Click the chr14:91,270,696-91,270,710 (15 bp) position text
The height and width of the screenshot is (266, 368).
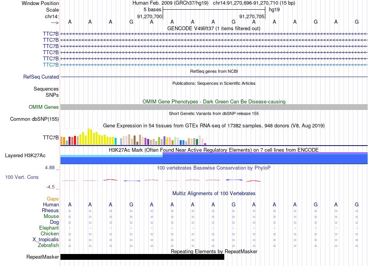(x=254, y=3)
